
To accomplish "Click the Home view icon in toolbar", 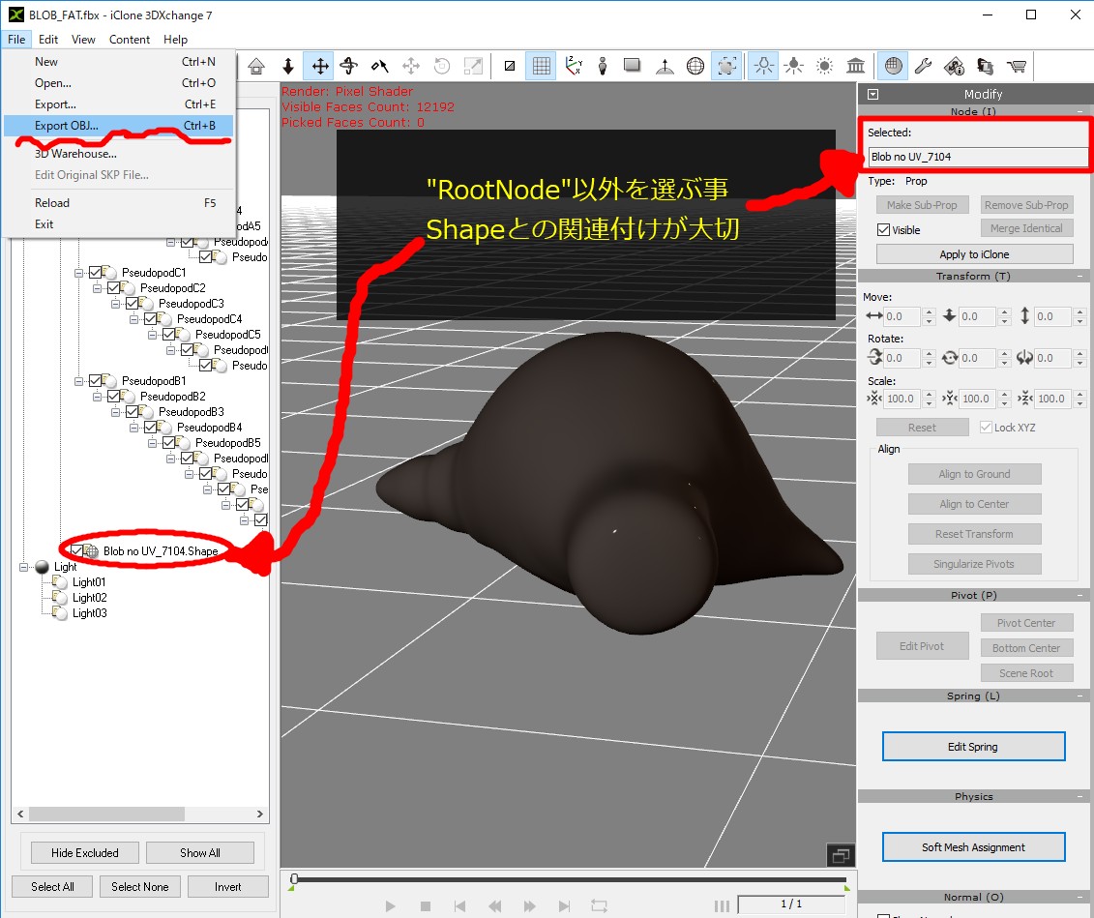I will click(256, 67).
